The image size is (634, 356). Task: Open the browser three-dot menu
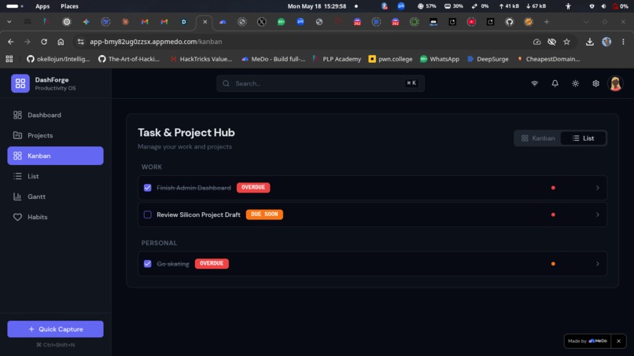(623, 42)
